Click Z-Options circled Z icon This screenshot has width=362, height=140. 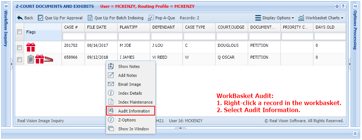click(111, 120)
